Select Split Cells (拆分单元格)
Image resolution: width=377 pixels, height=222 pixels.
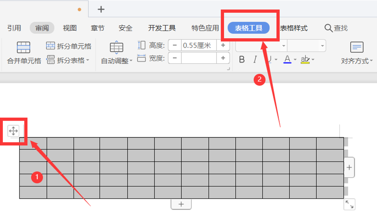point(69,46)
